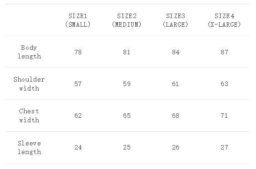
Task: Click chest width value 62
Action: 78,116
